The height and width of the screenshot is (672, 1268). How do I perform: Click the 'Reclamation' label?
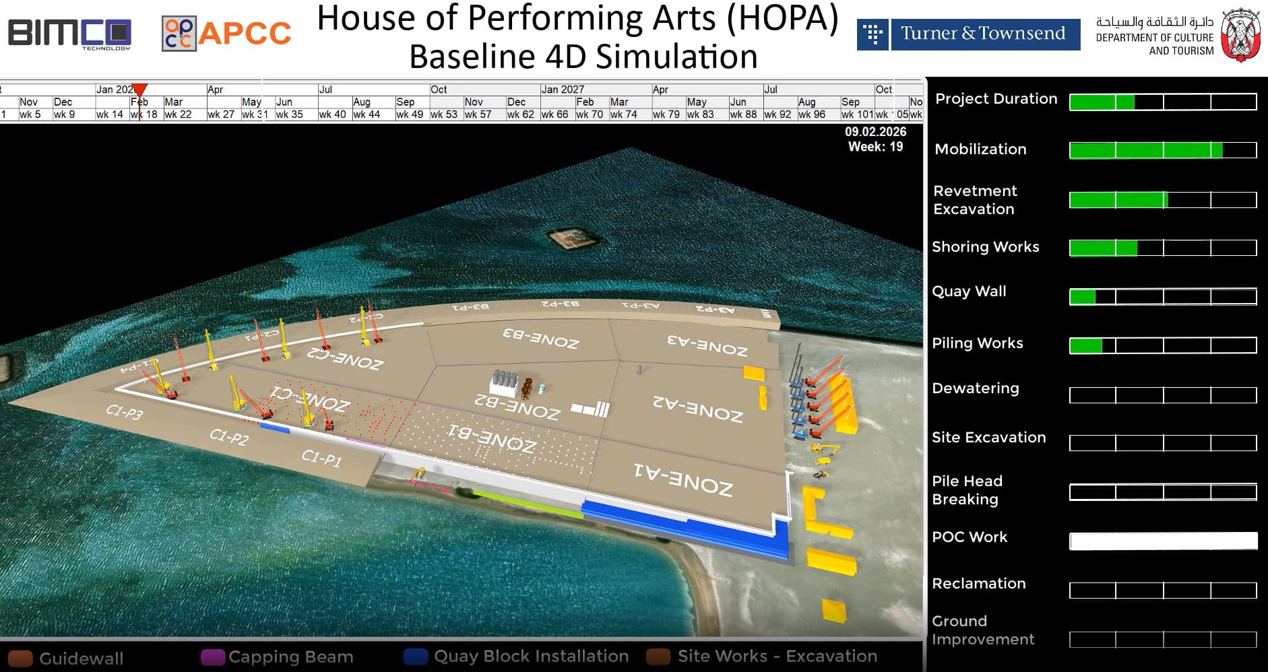tap(979, 584)
